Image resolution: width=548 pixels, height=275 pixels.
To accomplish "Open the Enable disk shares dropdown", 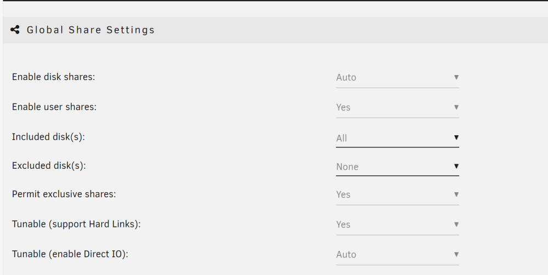I will [397, 78].
